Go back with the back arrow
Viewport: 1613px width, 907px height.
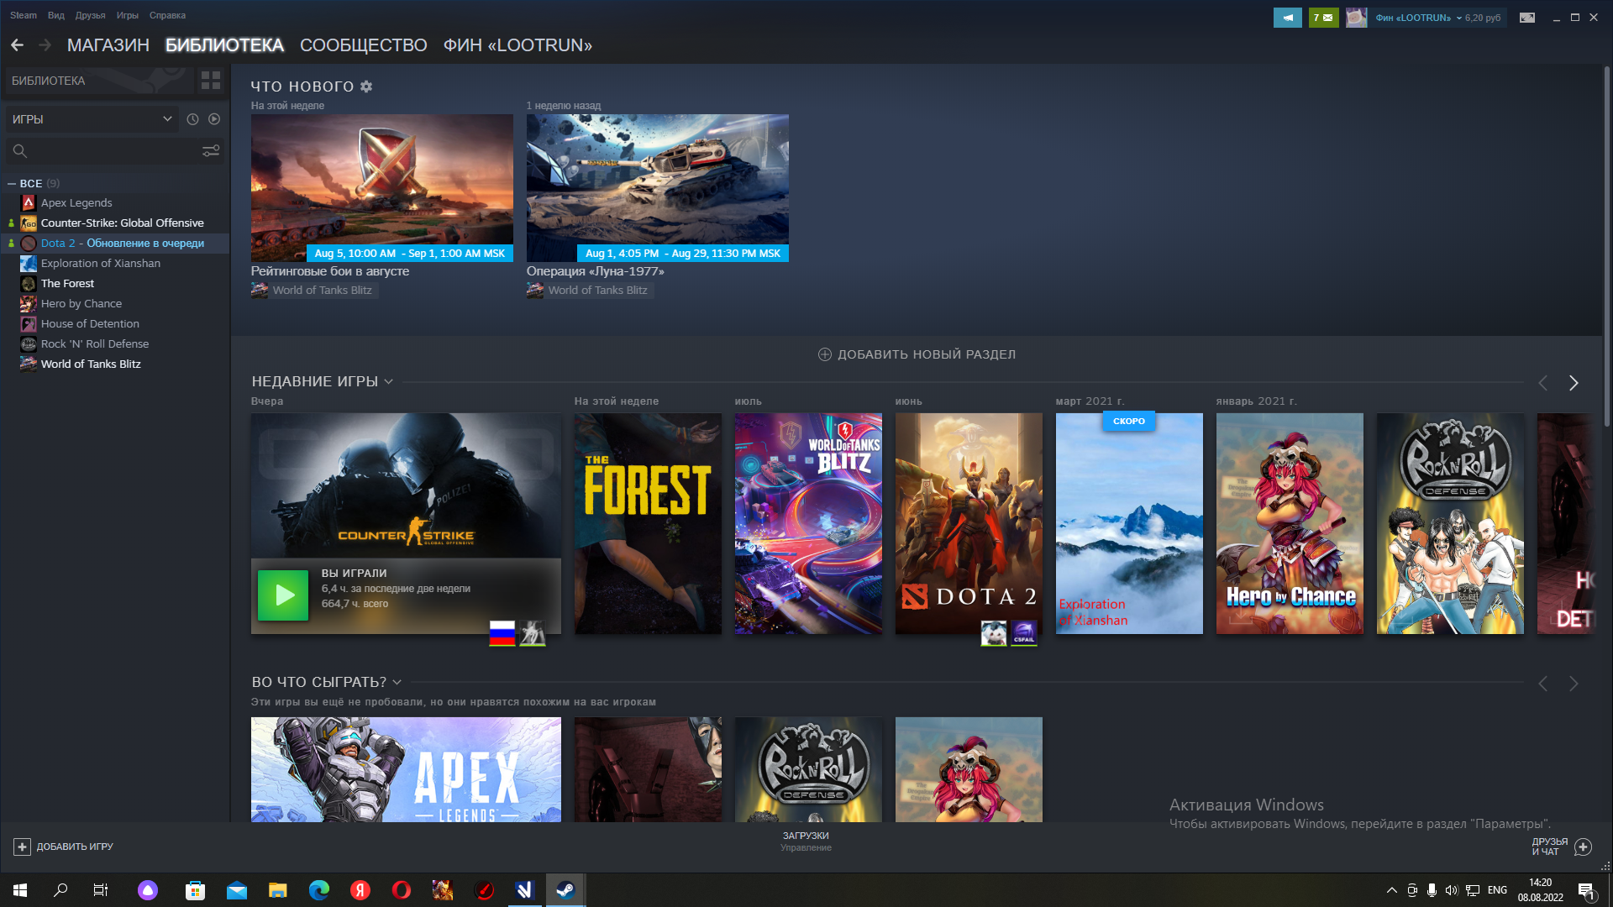tap(17, 45)
